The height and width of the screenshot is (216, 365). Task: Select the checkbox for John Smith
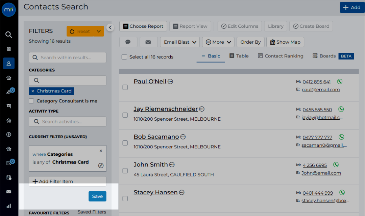(125, 171)
